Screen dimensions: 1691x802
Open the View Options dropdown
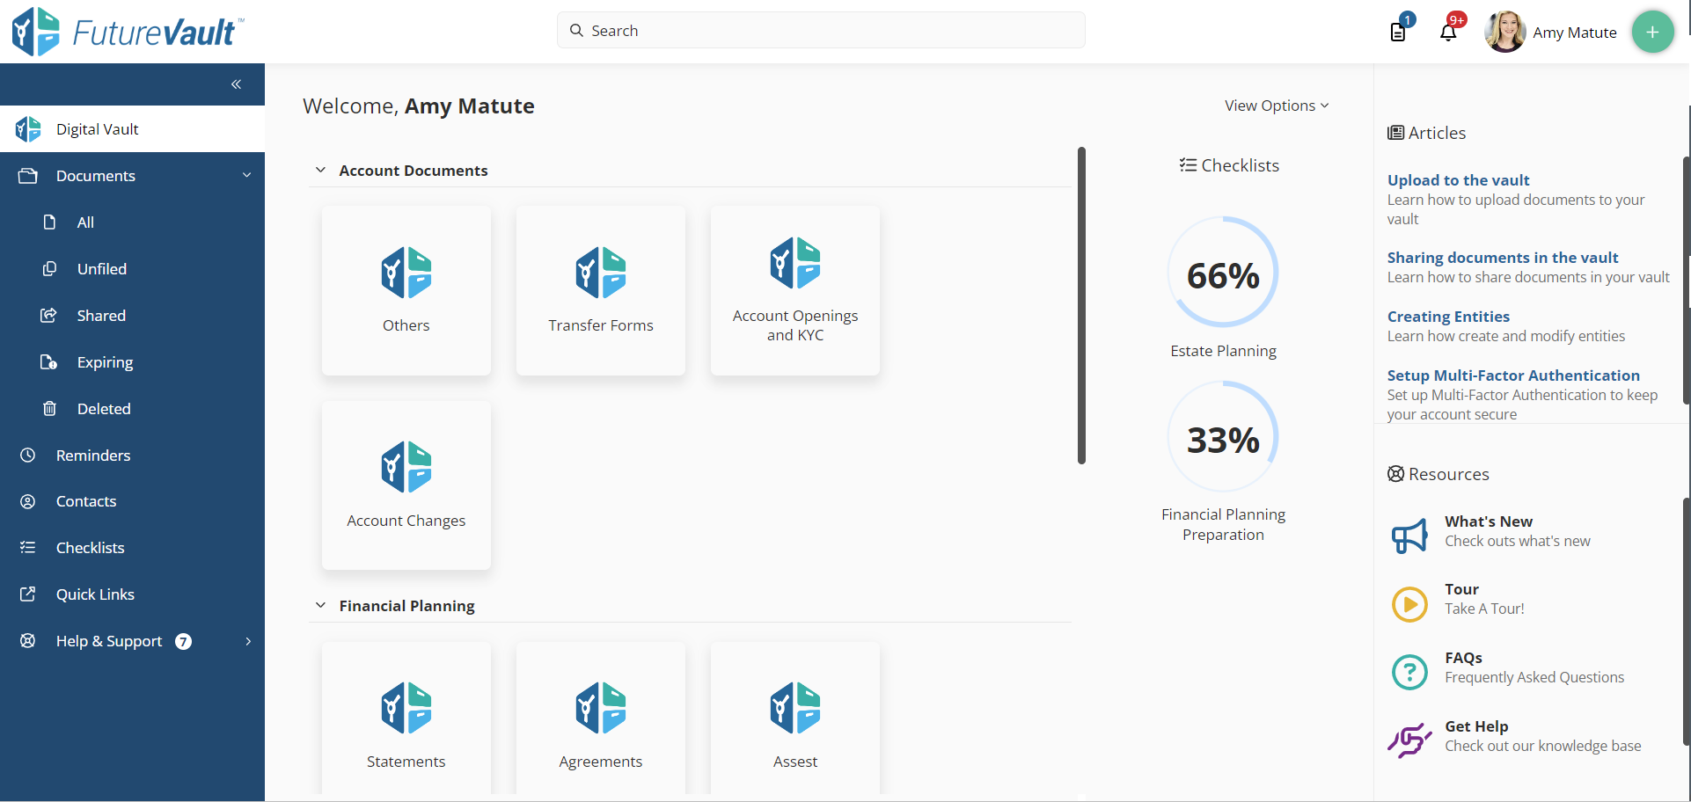coord(1277,106)
